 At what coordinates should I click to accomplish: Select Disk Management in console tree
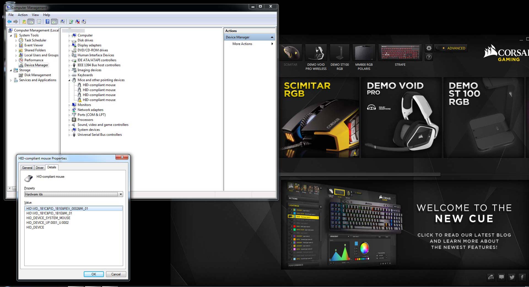[37, 75]
